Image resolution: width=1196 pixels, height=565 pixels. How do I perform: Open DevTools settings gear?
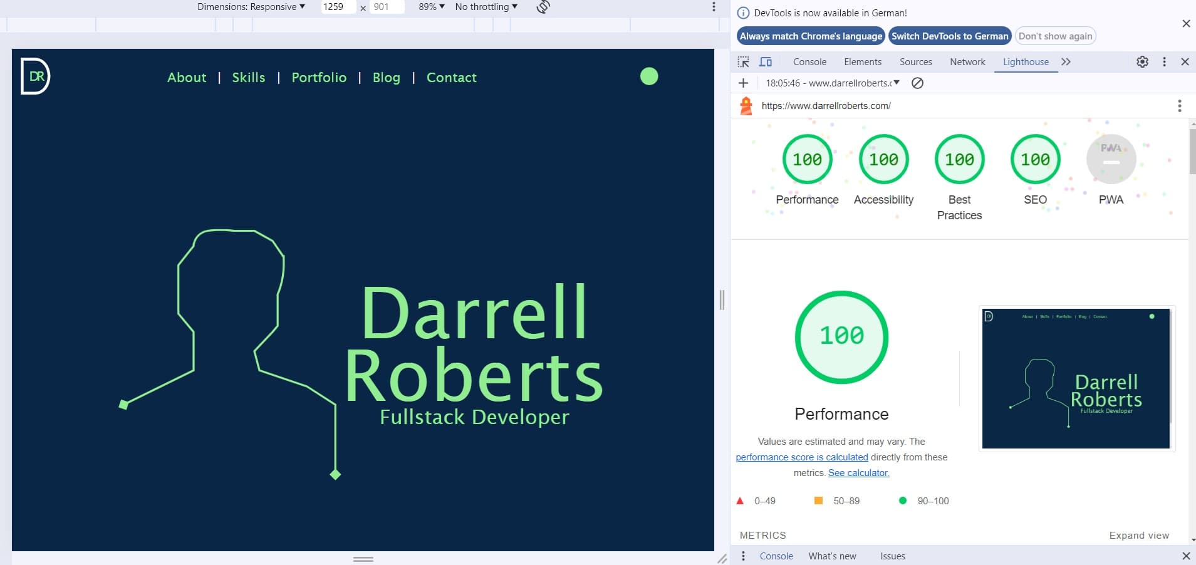1143,62
